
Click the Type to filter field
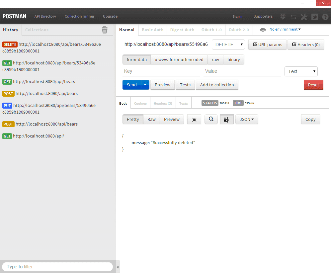57,267
